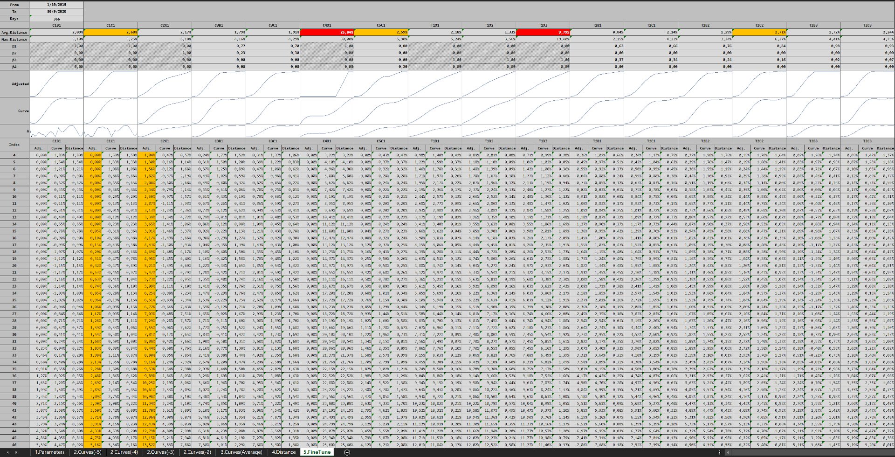The width and height of the screenshot is (895, 457).
Task: Select the T2C2 column header cell
Action: 759,25
